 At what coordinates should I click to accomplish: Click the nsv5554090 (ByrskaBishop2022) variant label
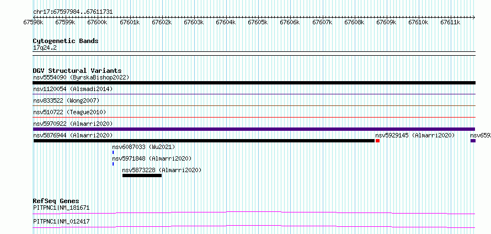point(81,77)
